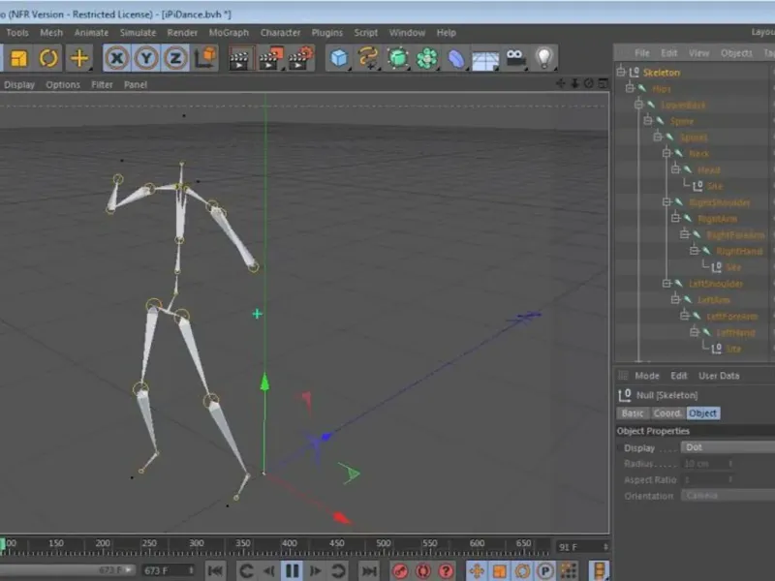The width and height of the screenshot is (775, 581).
Task: Switch to the Coord. tab
Action: click(667, 413)
